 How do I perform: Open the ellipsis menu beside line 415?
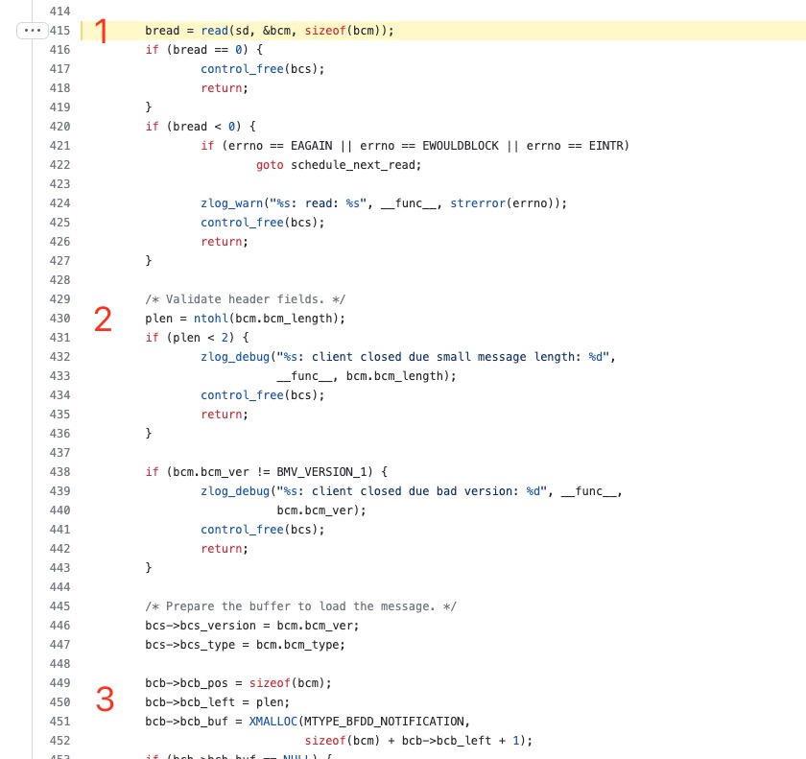(x=32, y=31)
